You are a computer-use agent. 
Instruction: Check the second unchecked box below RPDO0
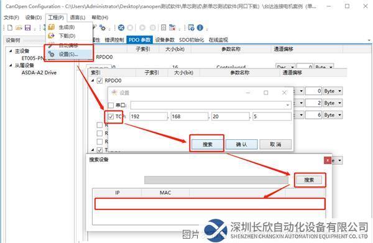pyautogui.click(x=99, y=134)
